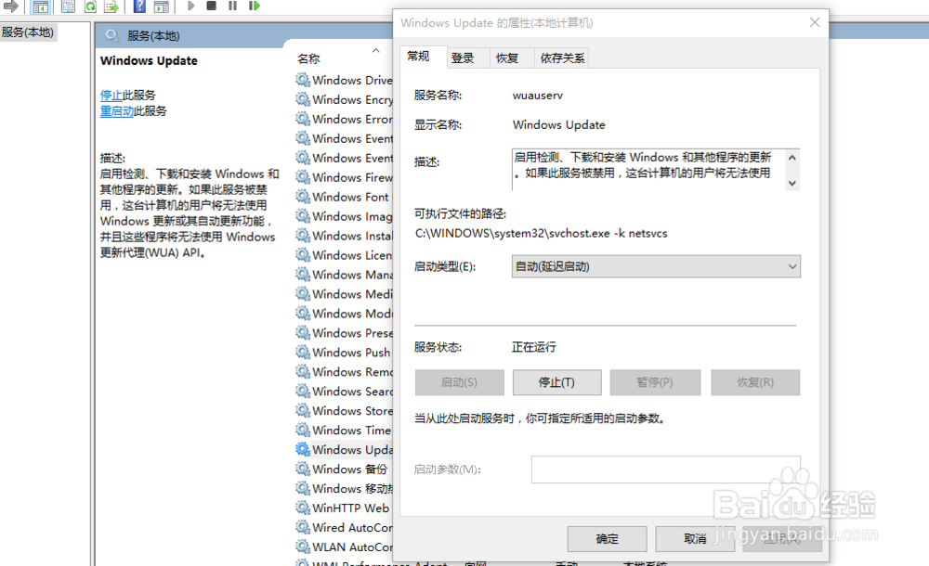Click the 暂停(P) button
929x566 pixels.
tap(655, 382)
